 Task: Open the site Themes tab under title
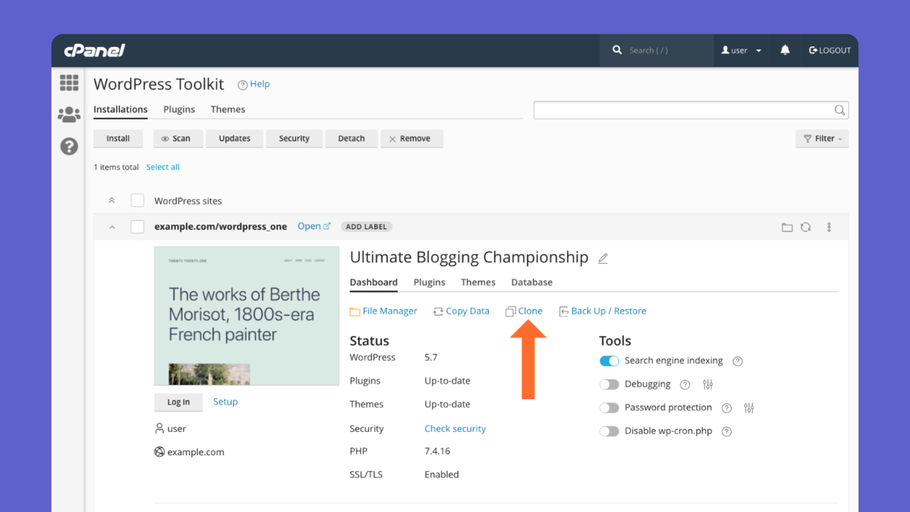(x=478, y=282)
